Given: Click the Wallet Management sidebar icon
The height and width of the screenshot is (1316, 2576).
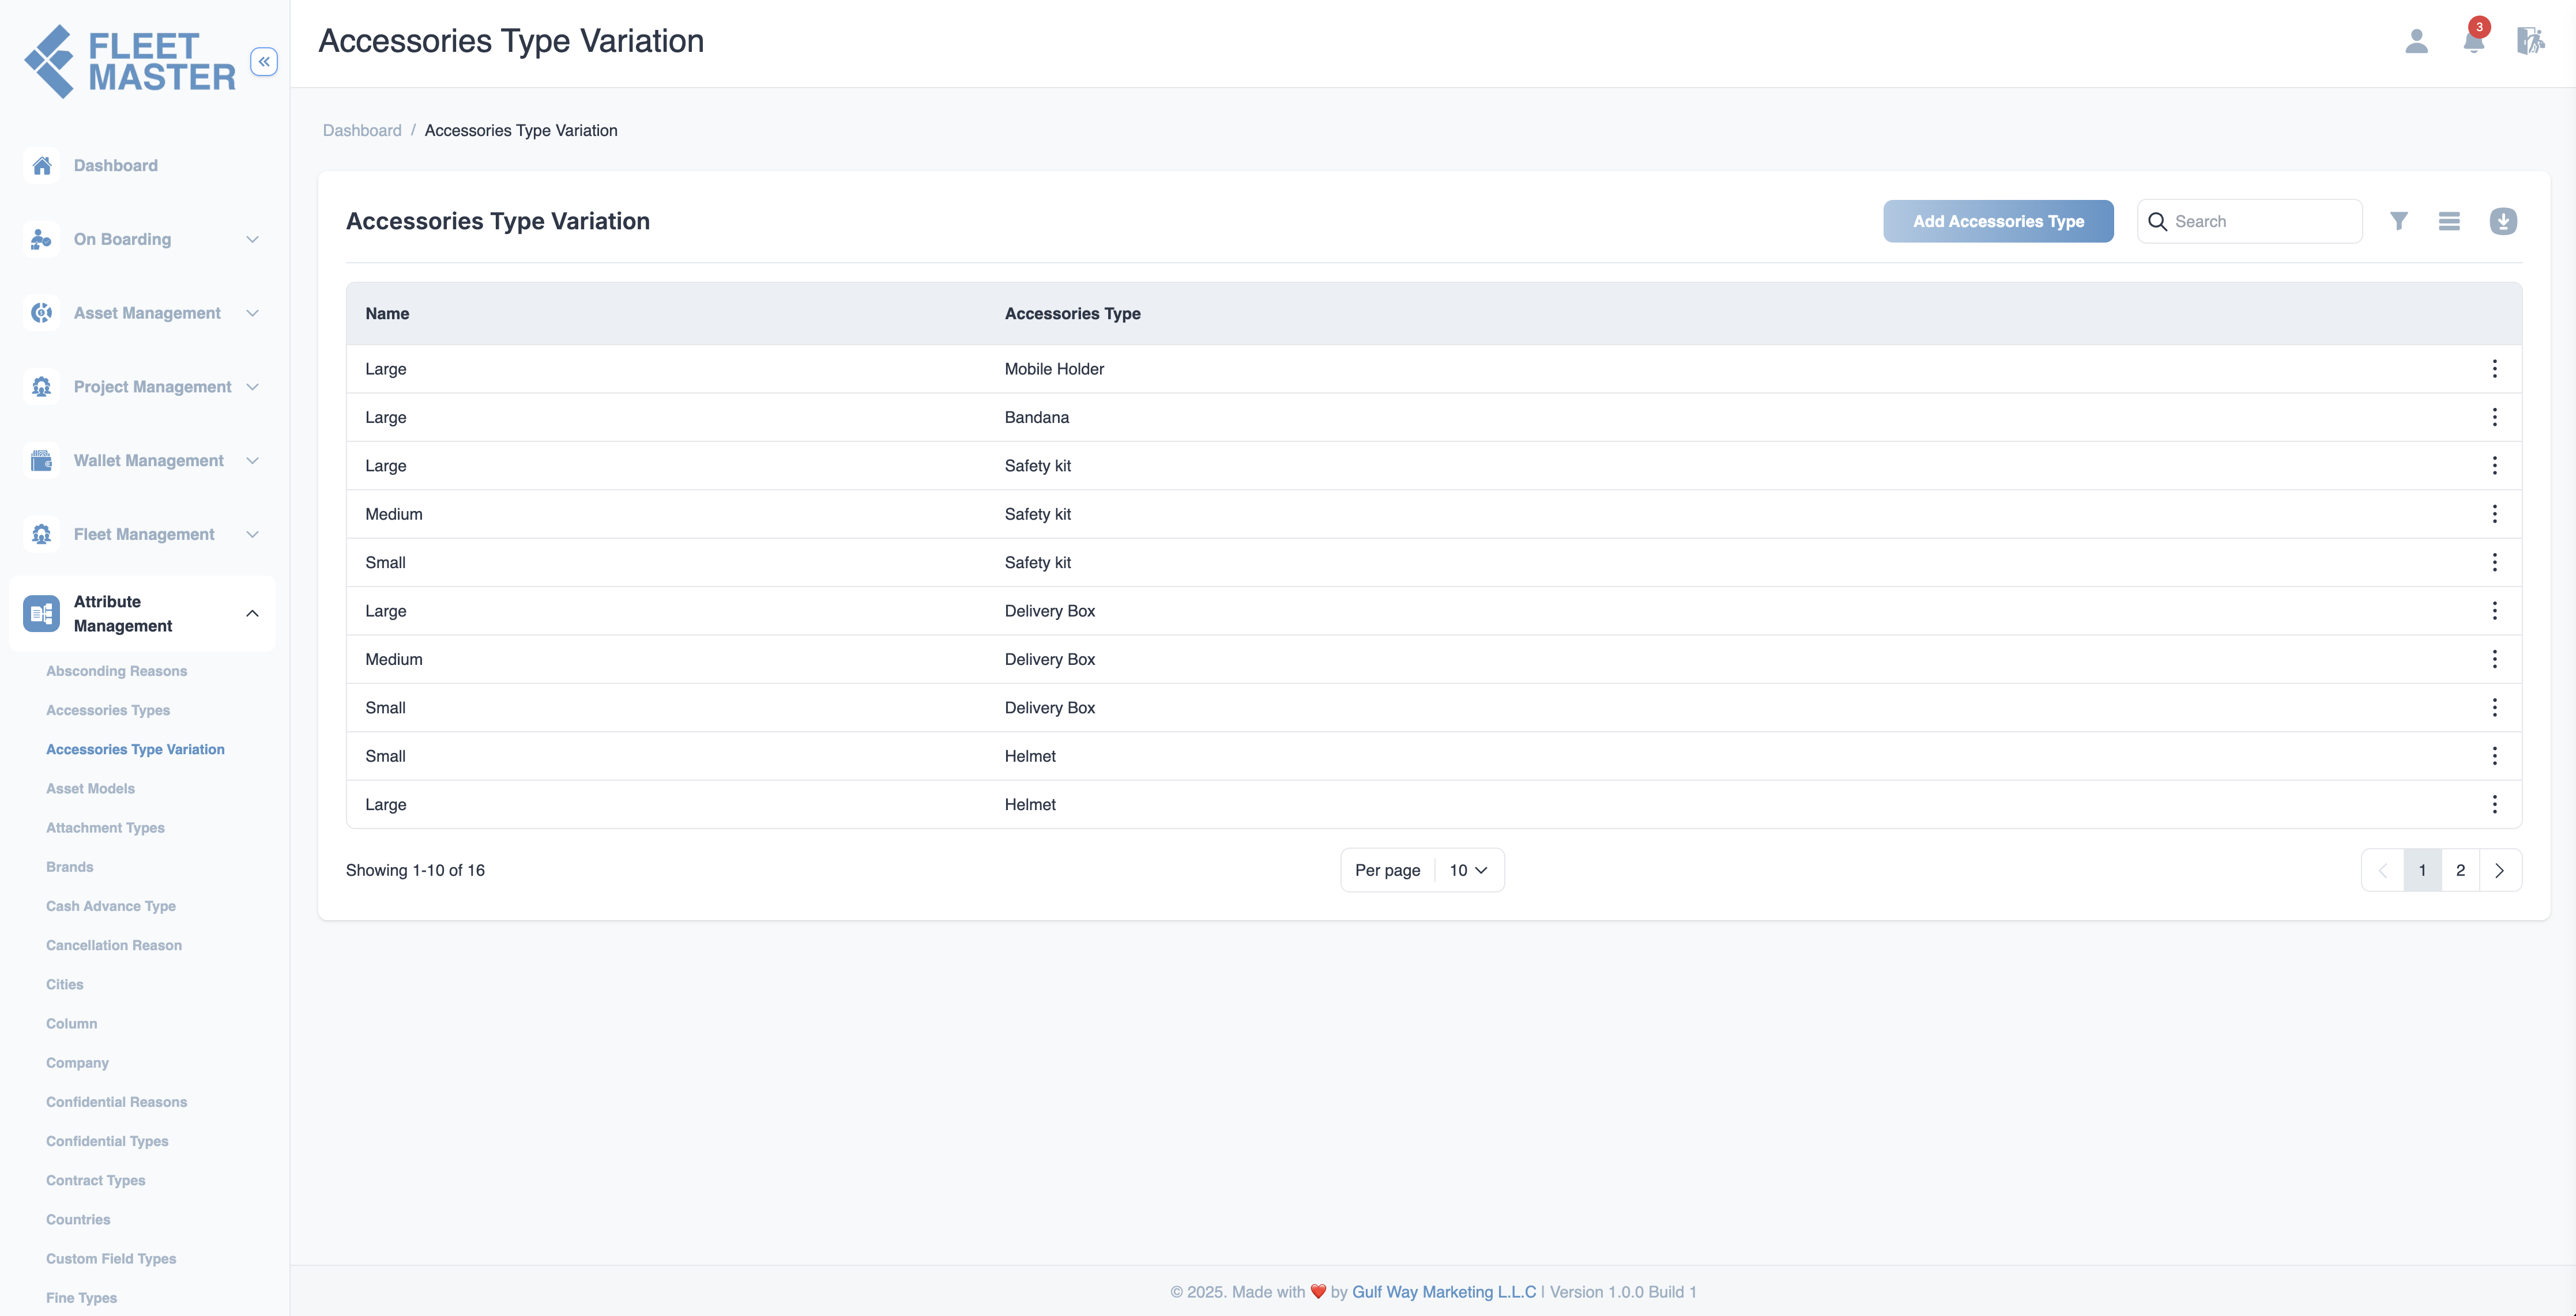Looking at the screenshot, I should click(x=42, y=460).
